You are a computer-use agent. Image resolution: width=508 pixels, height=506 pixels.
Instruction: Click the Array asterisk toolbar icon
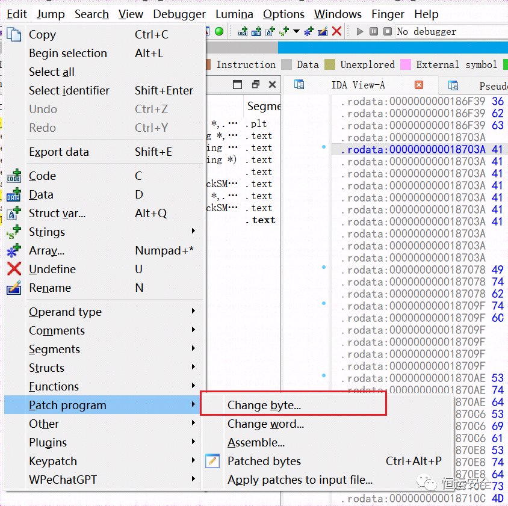pyautogui.click(x=309, y=31)
